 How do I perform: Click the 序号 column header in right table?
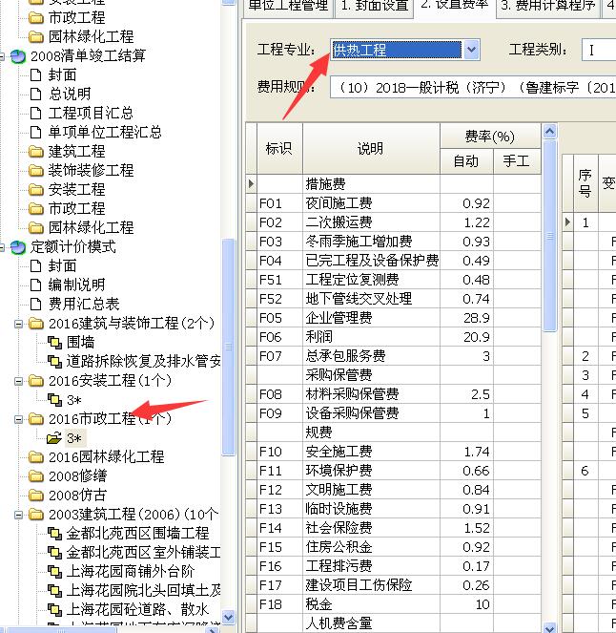(585, 183)
